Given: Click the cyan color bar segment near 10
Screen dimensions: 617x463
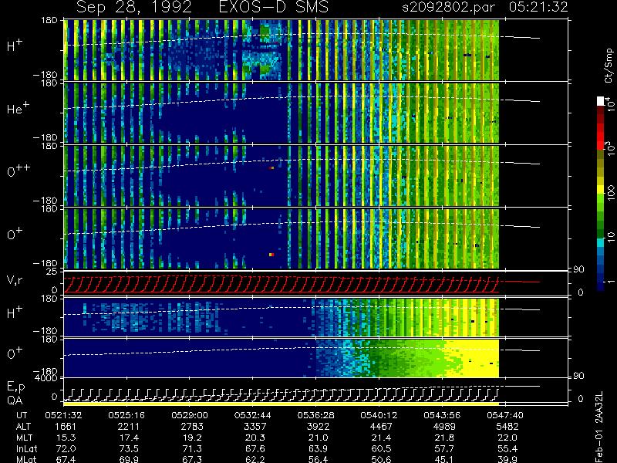Looking at the screenshot, I should 601,242.
